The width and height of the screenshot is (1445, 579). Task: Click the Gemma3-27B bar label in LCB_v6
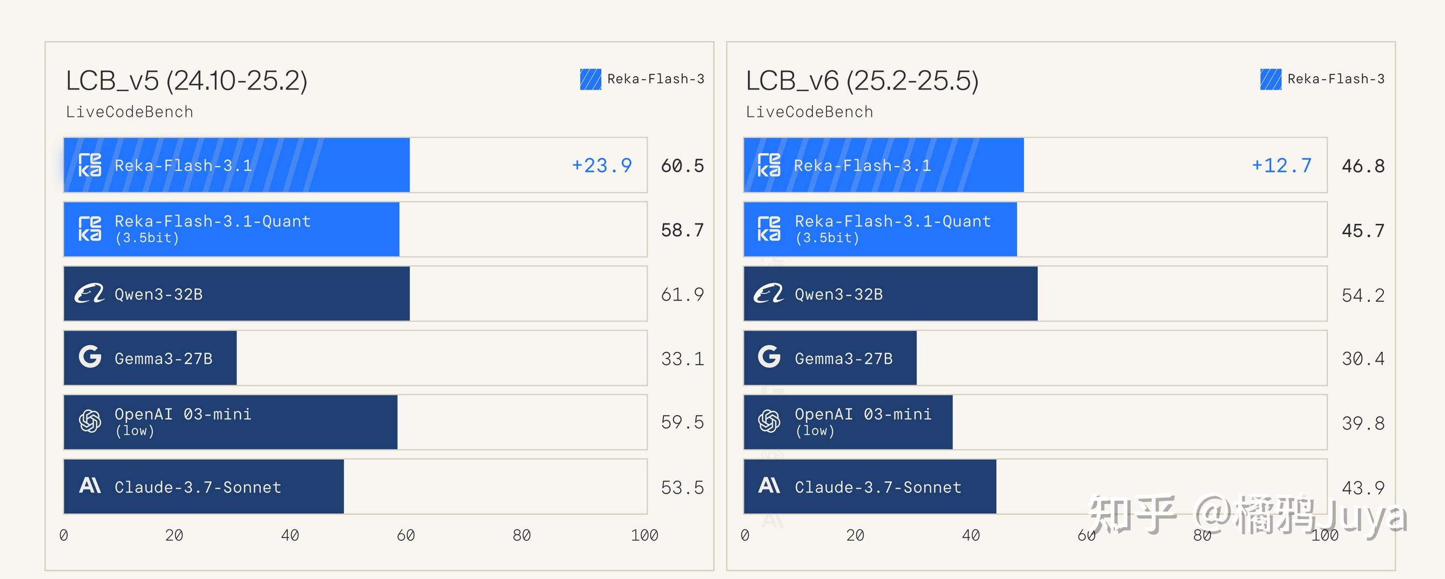[843, 359]
